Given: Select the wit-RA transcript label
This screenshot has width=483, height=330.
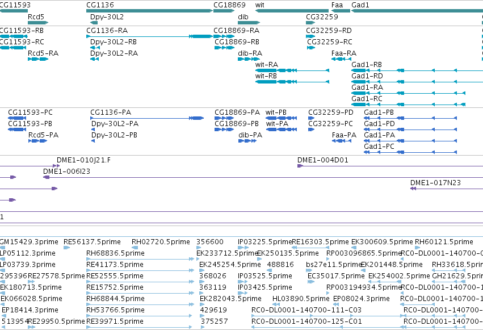Looking at the screenshot, I should pos(267,64).
